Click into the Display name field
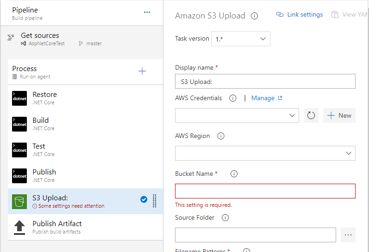The height and width of the screenshot is (252, 369). [265, 81]
